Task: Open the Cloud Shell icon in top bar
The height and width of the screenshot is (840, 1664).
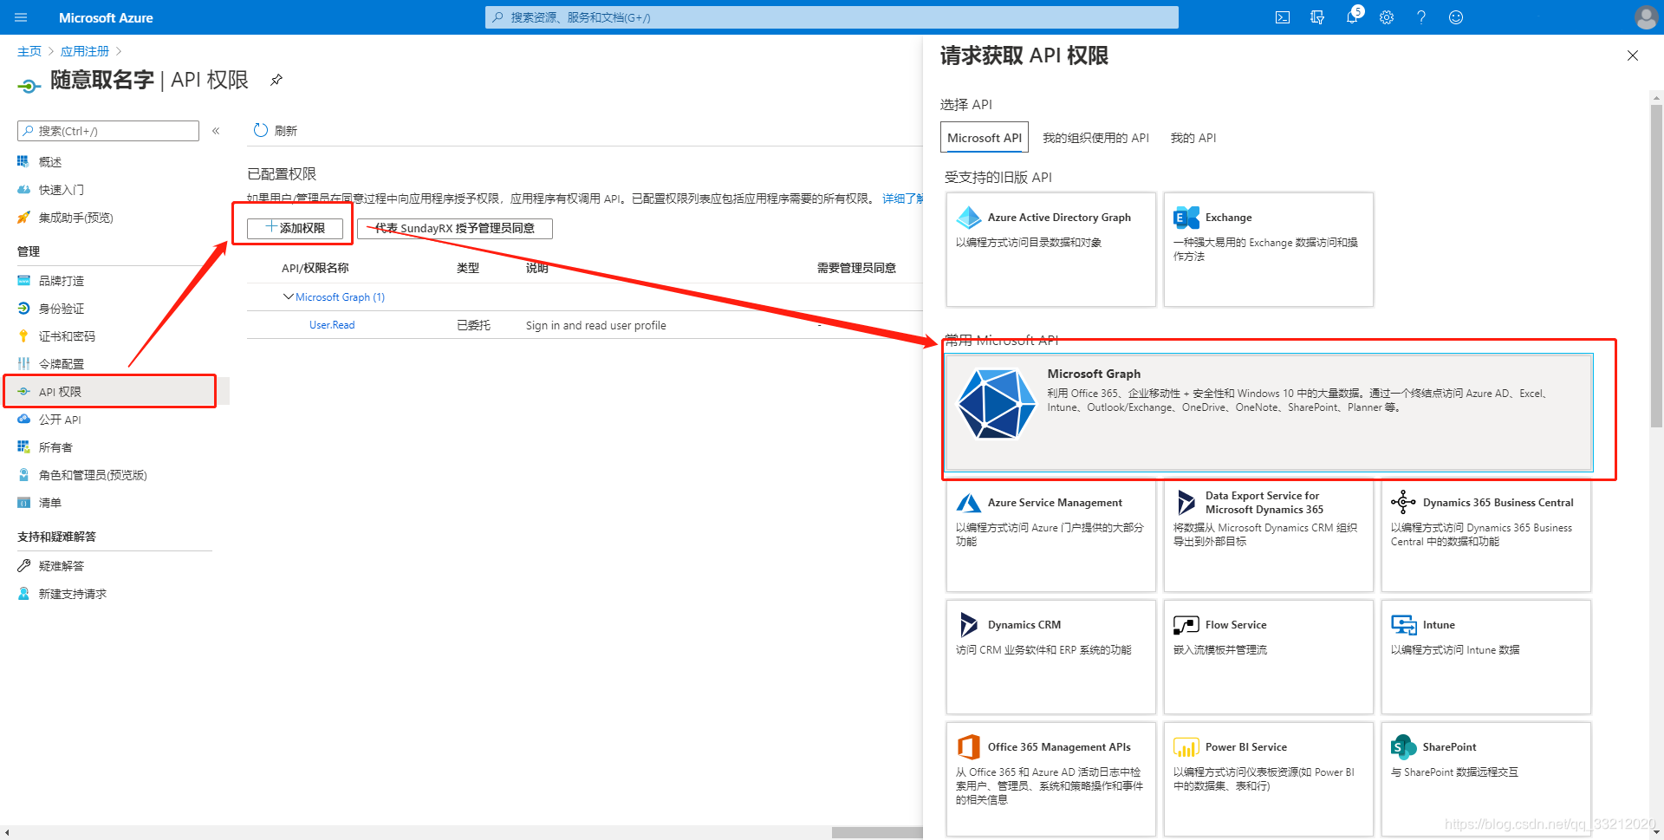Action: coord(1283,17)
